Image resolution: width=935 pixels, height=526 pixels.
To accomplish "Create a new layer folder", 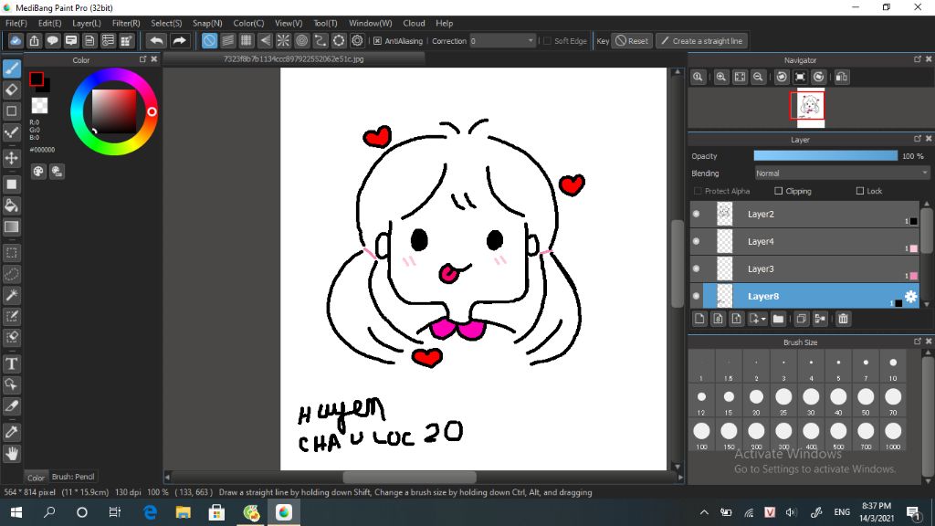I will coord(778,319).
